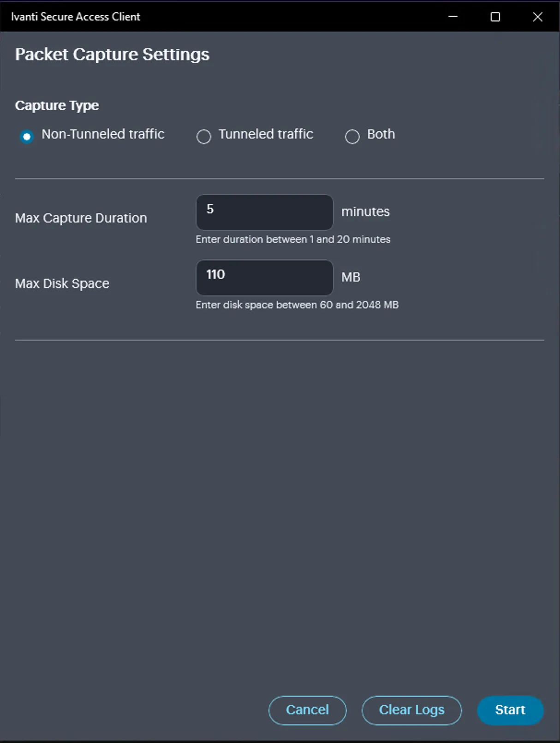Click the Clear Logs button
560x743 pixels.
pyautogui.click(x=411, y=710)
